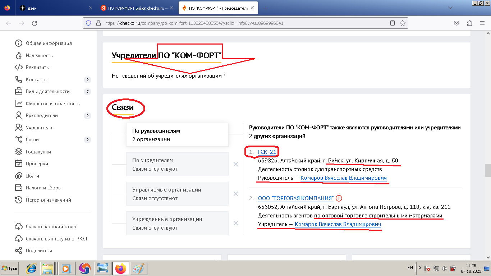Click Поделиться share option
The width and height of the screenshot is (491, 276).
(x=39, y=250)
